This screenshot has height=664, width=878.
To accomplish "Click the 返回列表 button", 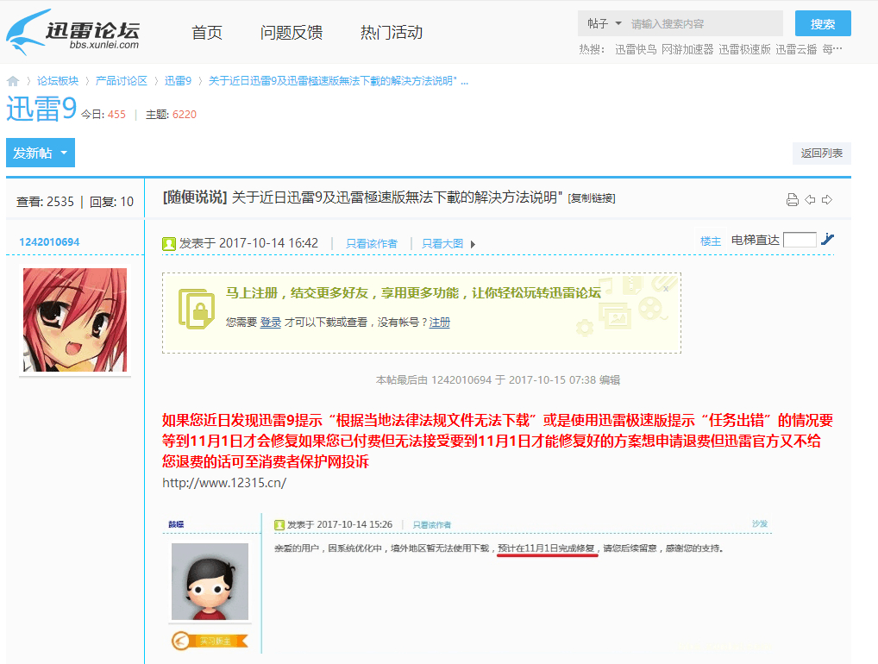I will pos(821,153).
